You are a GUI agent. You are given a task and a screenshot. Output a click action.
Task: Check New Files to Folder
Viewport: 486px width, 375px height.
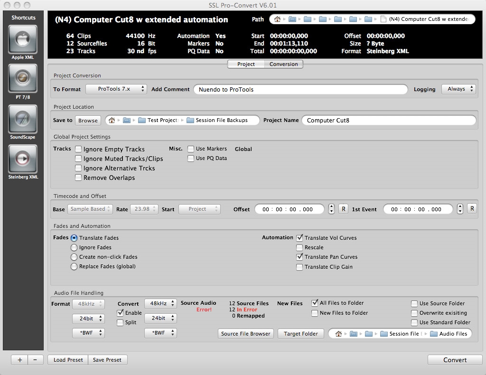[315, 313]
